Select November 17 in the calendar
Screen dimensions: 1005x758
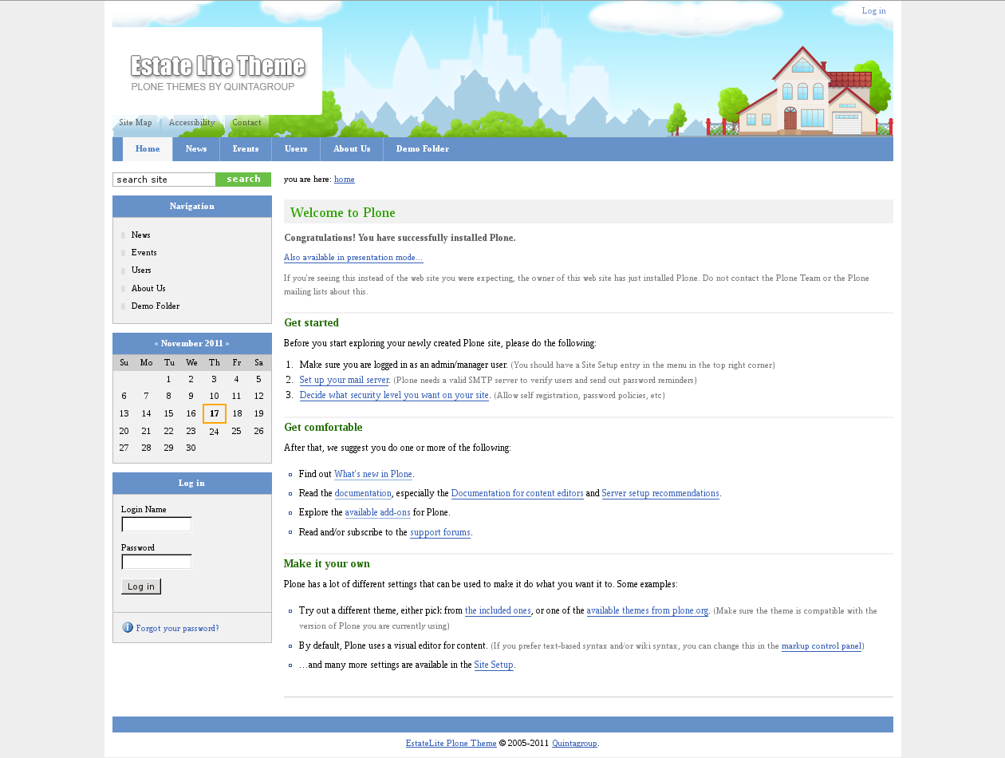[215, 413]
